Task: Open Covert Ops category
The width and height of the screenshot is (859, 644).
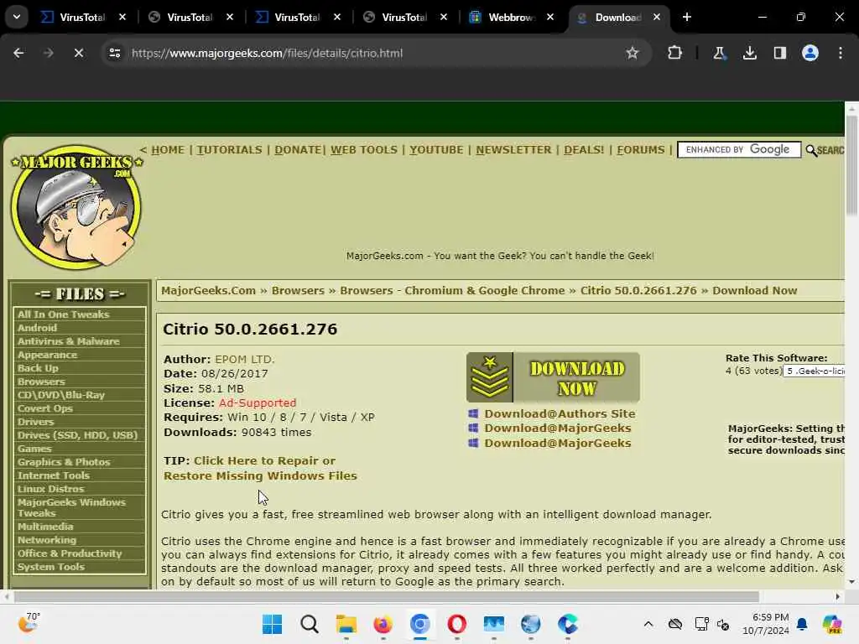Action: (x=45, y=408)
